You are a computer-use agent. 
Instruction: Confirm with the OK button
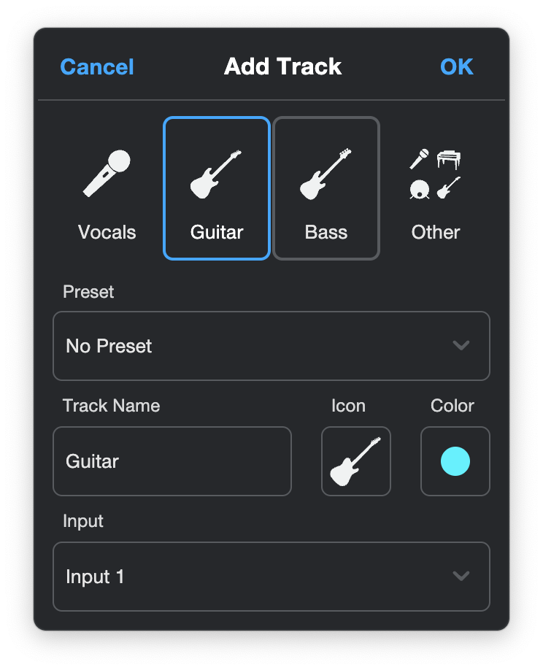(457, 67)
